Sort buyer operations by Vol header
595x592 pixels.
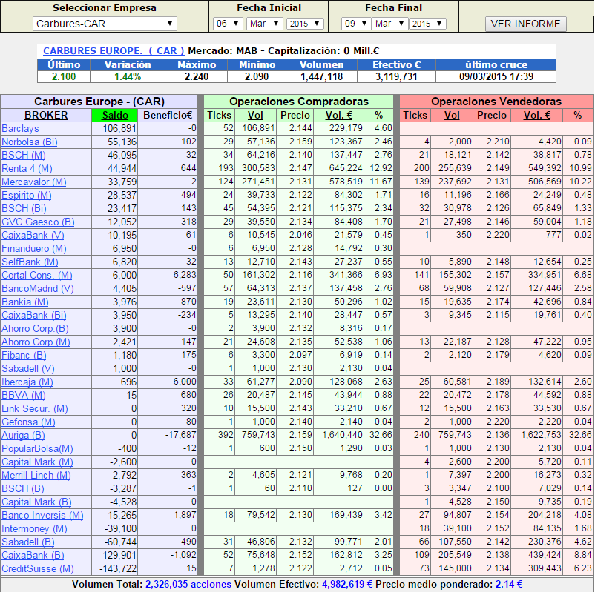click(x=255, y=115)
